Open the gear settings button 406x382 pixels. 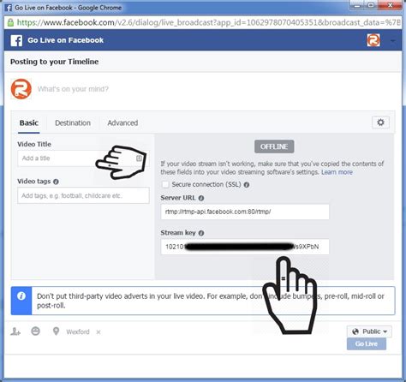[380, 122]
